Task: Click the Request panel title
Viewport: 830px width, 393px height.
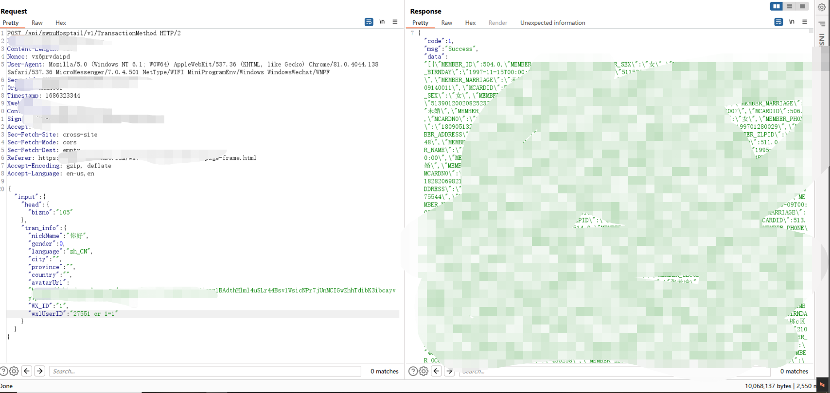Action: tap(14, 11)
